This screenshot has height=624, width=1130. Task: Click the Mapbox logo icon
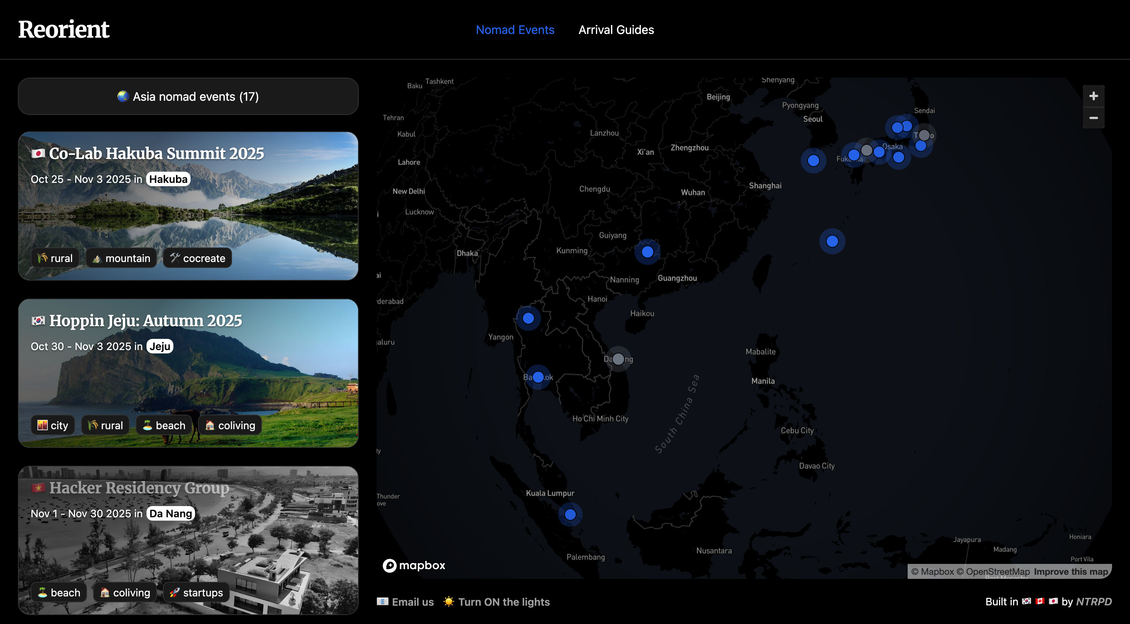coord(389,565)
